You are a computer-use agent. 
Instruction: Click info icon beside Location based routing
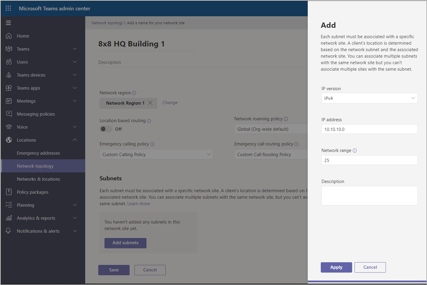point(149,121)
